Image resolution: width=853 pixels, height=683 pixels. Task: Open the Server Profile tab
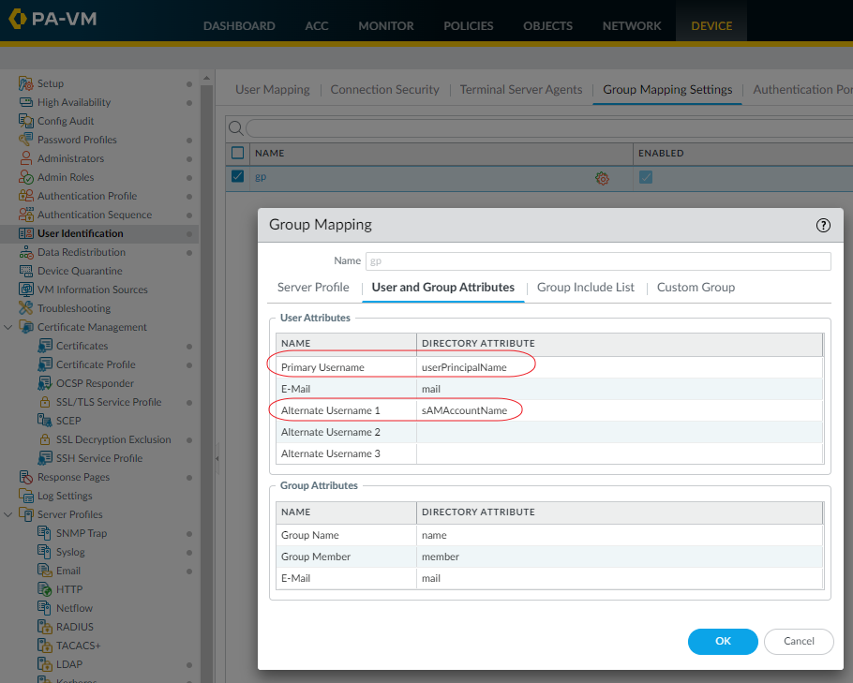313,288
